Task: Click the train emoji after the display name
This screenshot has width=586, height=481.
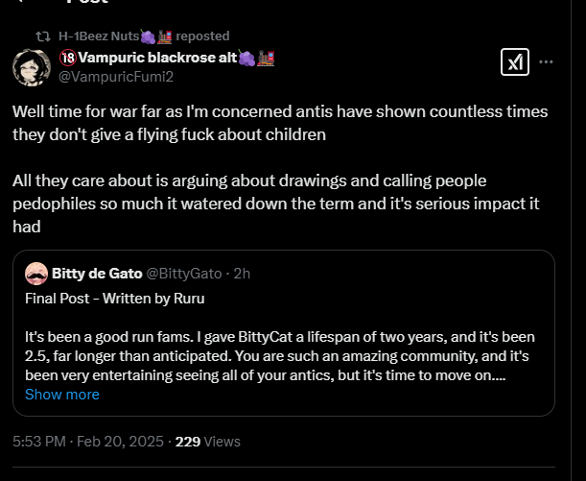Action: (x=266, y=58)
